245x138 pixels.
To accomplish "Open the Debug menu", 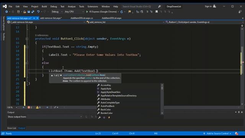I will (x=54, y=7).
